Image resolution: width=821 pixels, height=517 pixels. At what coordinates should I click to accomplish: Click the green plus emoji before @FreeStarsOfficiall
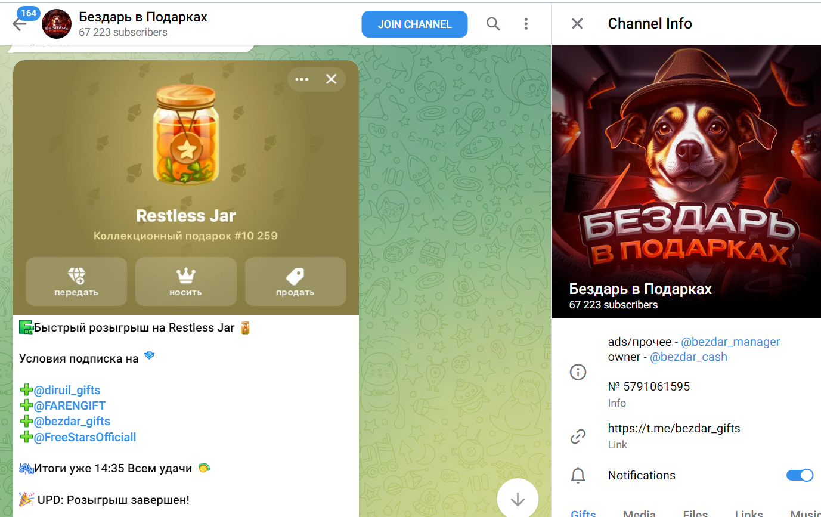(26, 437)
